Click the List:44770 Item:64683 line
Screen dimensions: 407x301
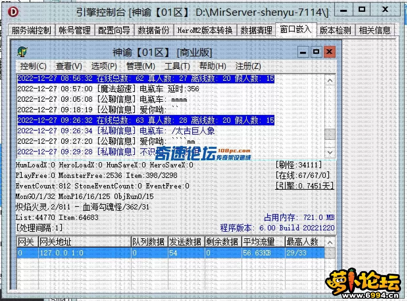coord(57,217)
